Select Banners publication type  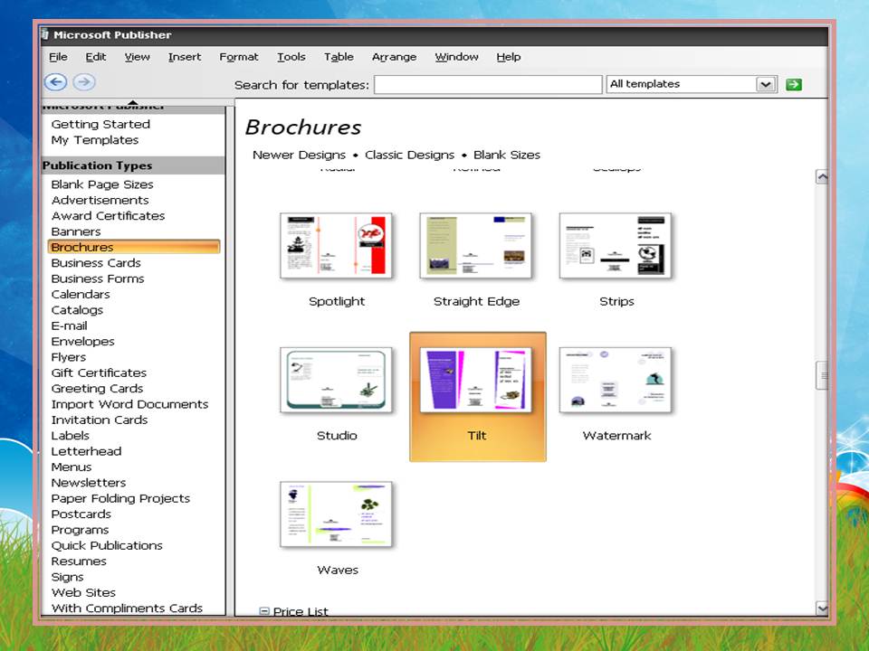(76, 232)
